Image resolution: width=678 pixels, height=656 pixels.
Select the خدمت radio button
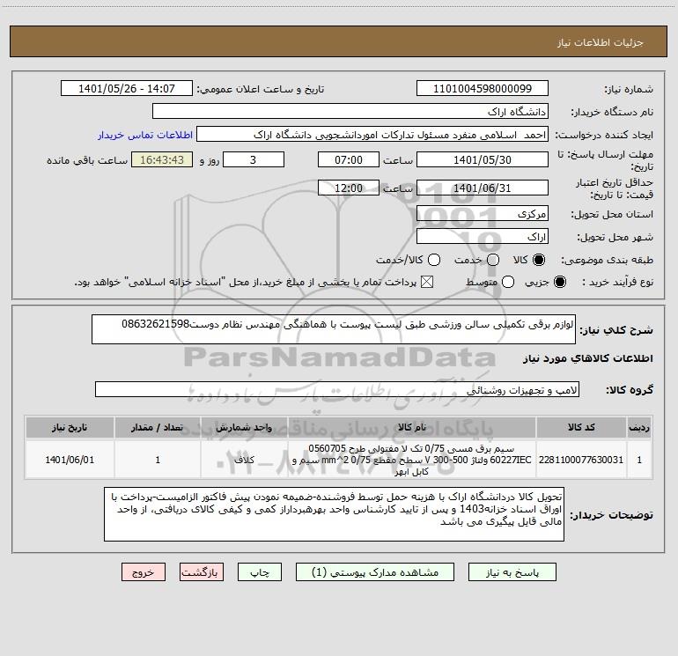click(x=493, y=260)
